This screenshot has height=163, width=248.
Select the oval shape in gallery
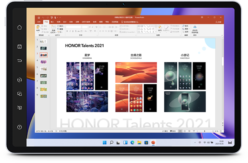click(x=153, y=26)
